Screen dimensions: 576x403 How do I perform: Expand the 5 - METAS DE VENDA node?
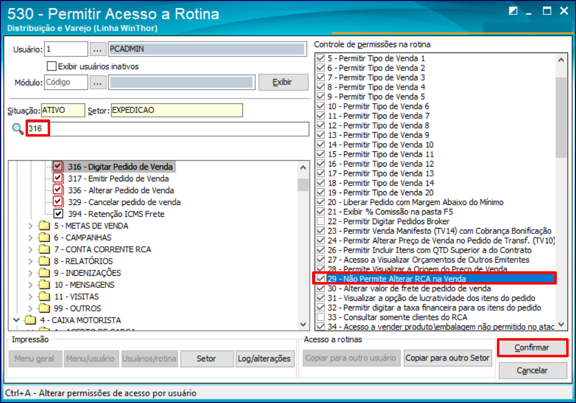tap(30, 226)
